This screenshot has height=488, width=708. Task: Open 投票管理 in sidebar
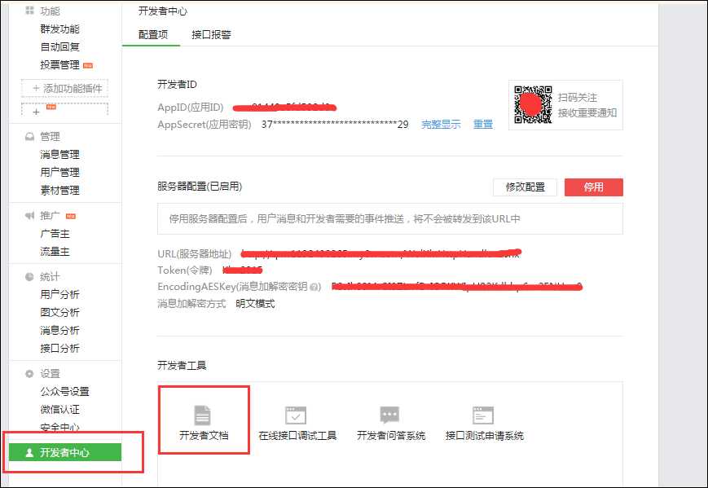[x=59, y=65]
